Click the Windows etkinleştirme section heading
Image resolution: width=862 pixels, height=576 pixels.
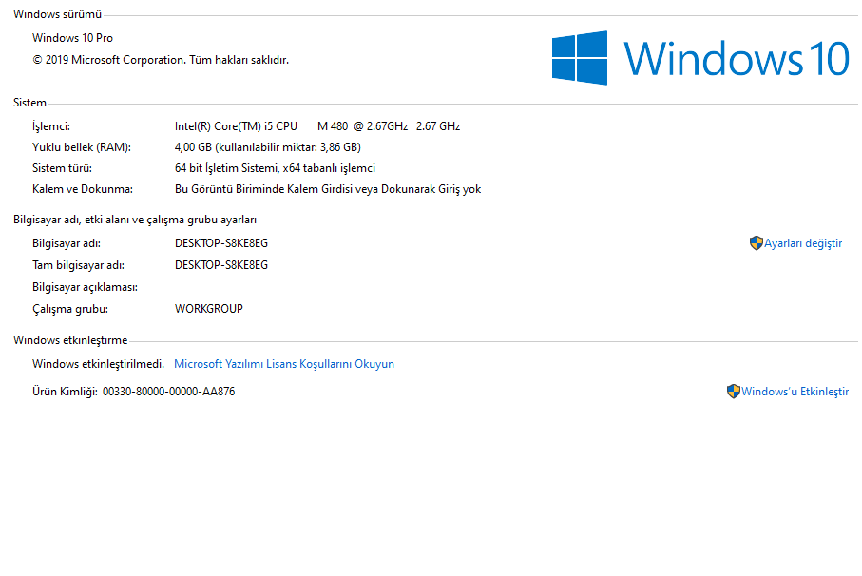click(x=69, y=340)
